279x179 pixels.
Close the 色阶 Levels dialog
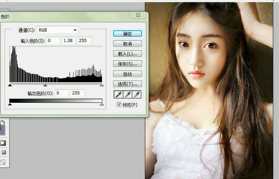pyautogui.click(x=138, y=15)
